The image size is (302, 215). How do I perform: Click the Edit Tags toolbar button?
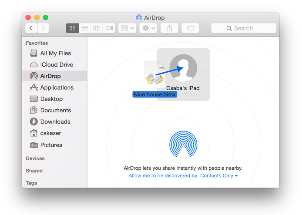[190, 28]
